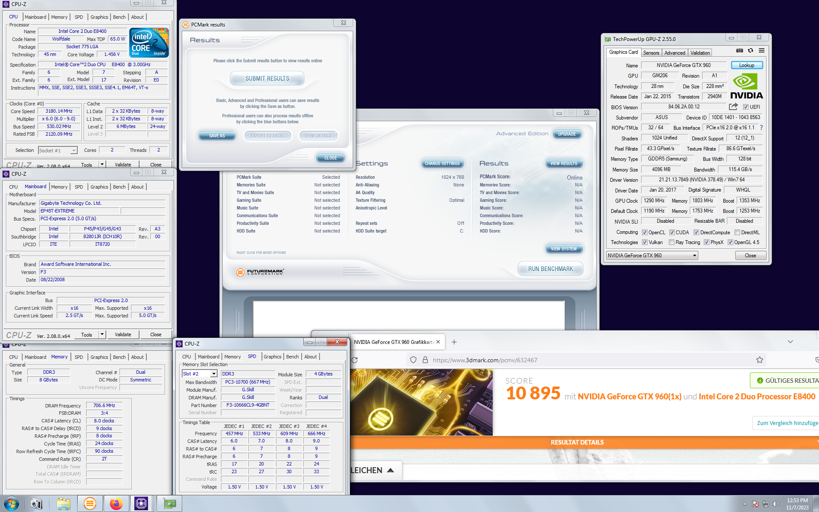Open the Tools dropdown arrow in Mainboard CPU-Z window
This screenshot has height=512, width=819.
[x=102, y=335]
